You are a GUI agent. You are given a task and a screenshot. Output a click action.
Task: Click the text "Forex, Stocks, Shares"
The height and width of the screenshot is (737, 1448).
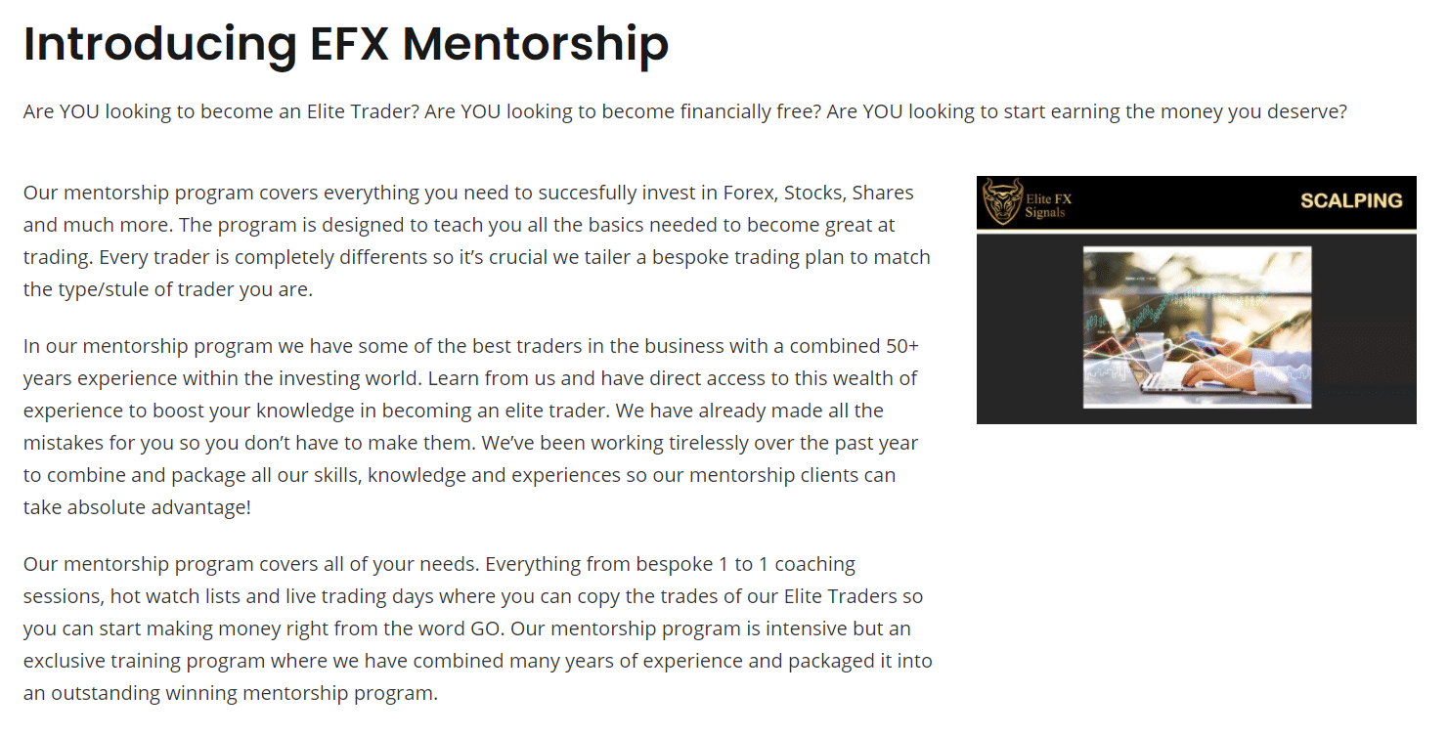click(818, 193)
